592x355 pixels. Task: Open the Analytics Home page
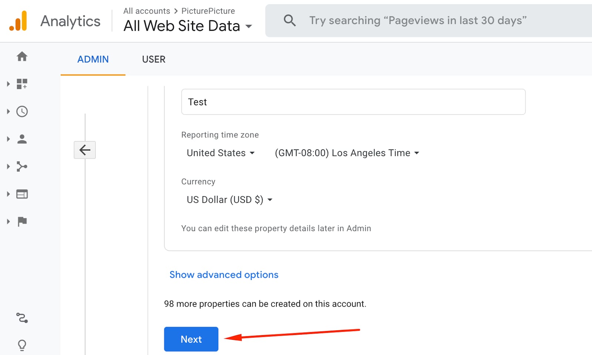(22, 57)
